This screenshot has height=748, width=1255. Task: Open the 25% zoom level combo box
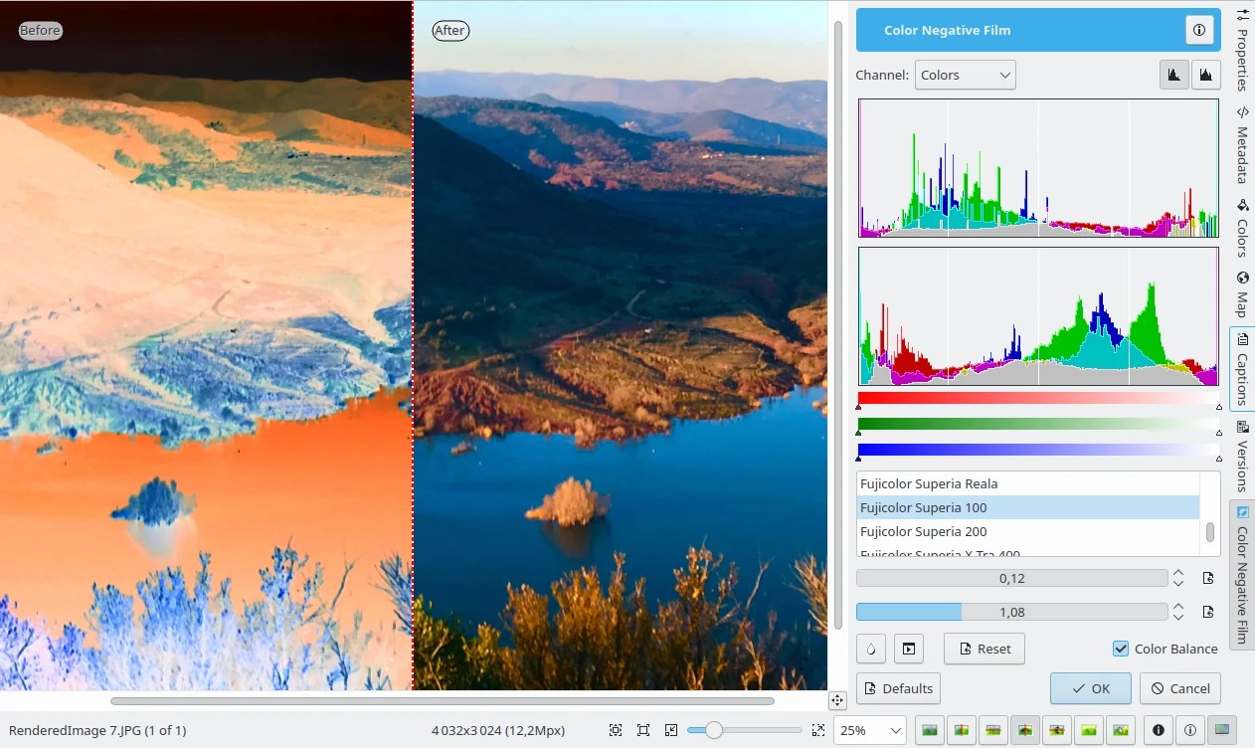(869, 729)
